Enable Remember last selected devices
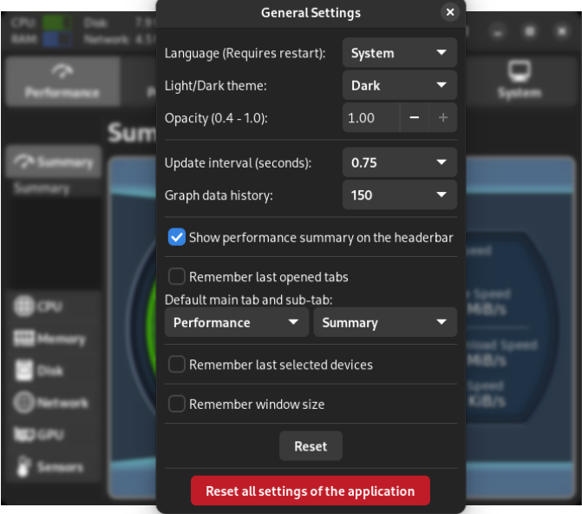The image size is (582, 514). click(x=177, y=364)
